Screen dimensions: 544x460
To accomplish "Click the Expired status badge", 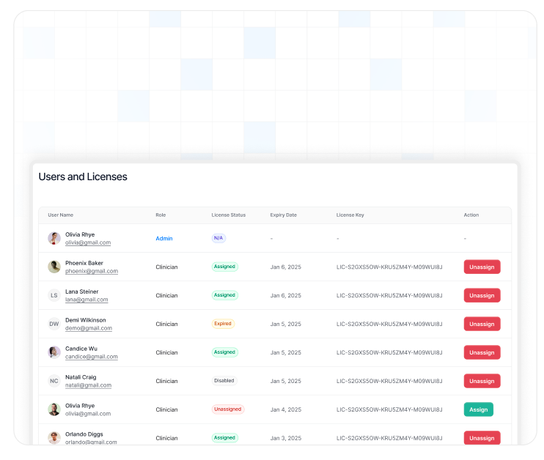I will coord(223,324).
